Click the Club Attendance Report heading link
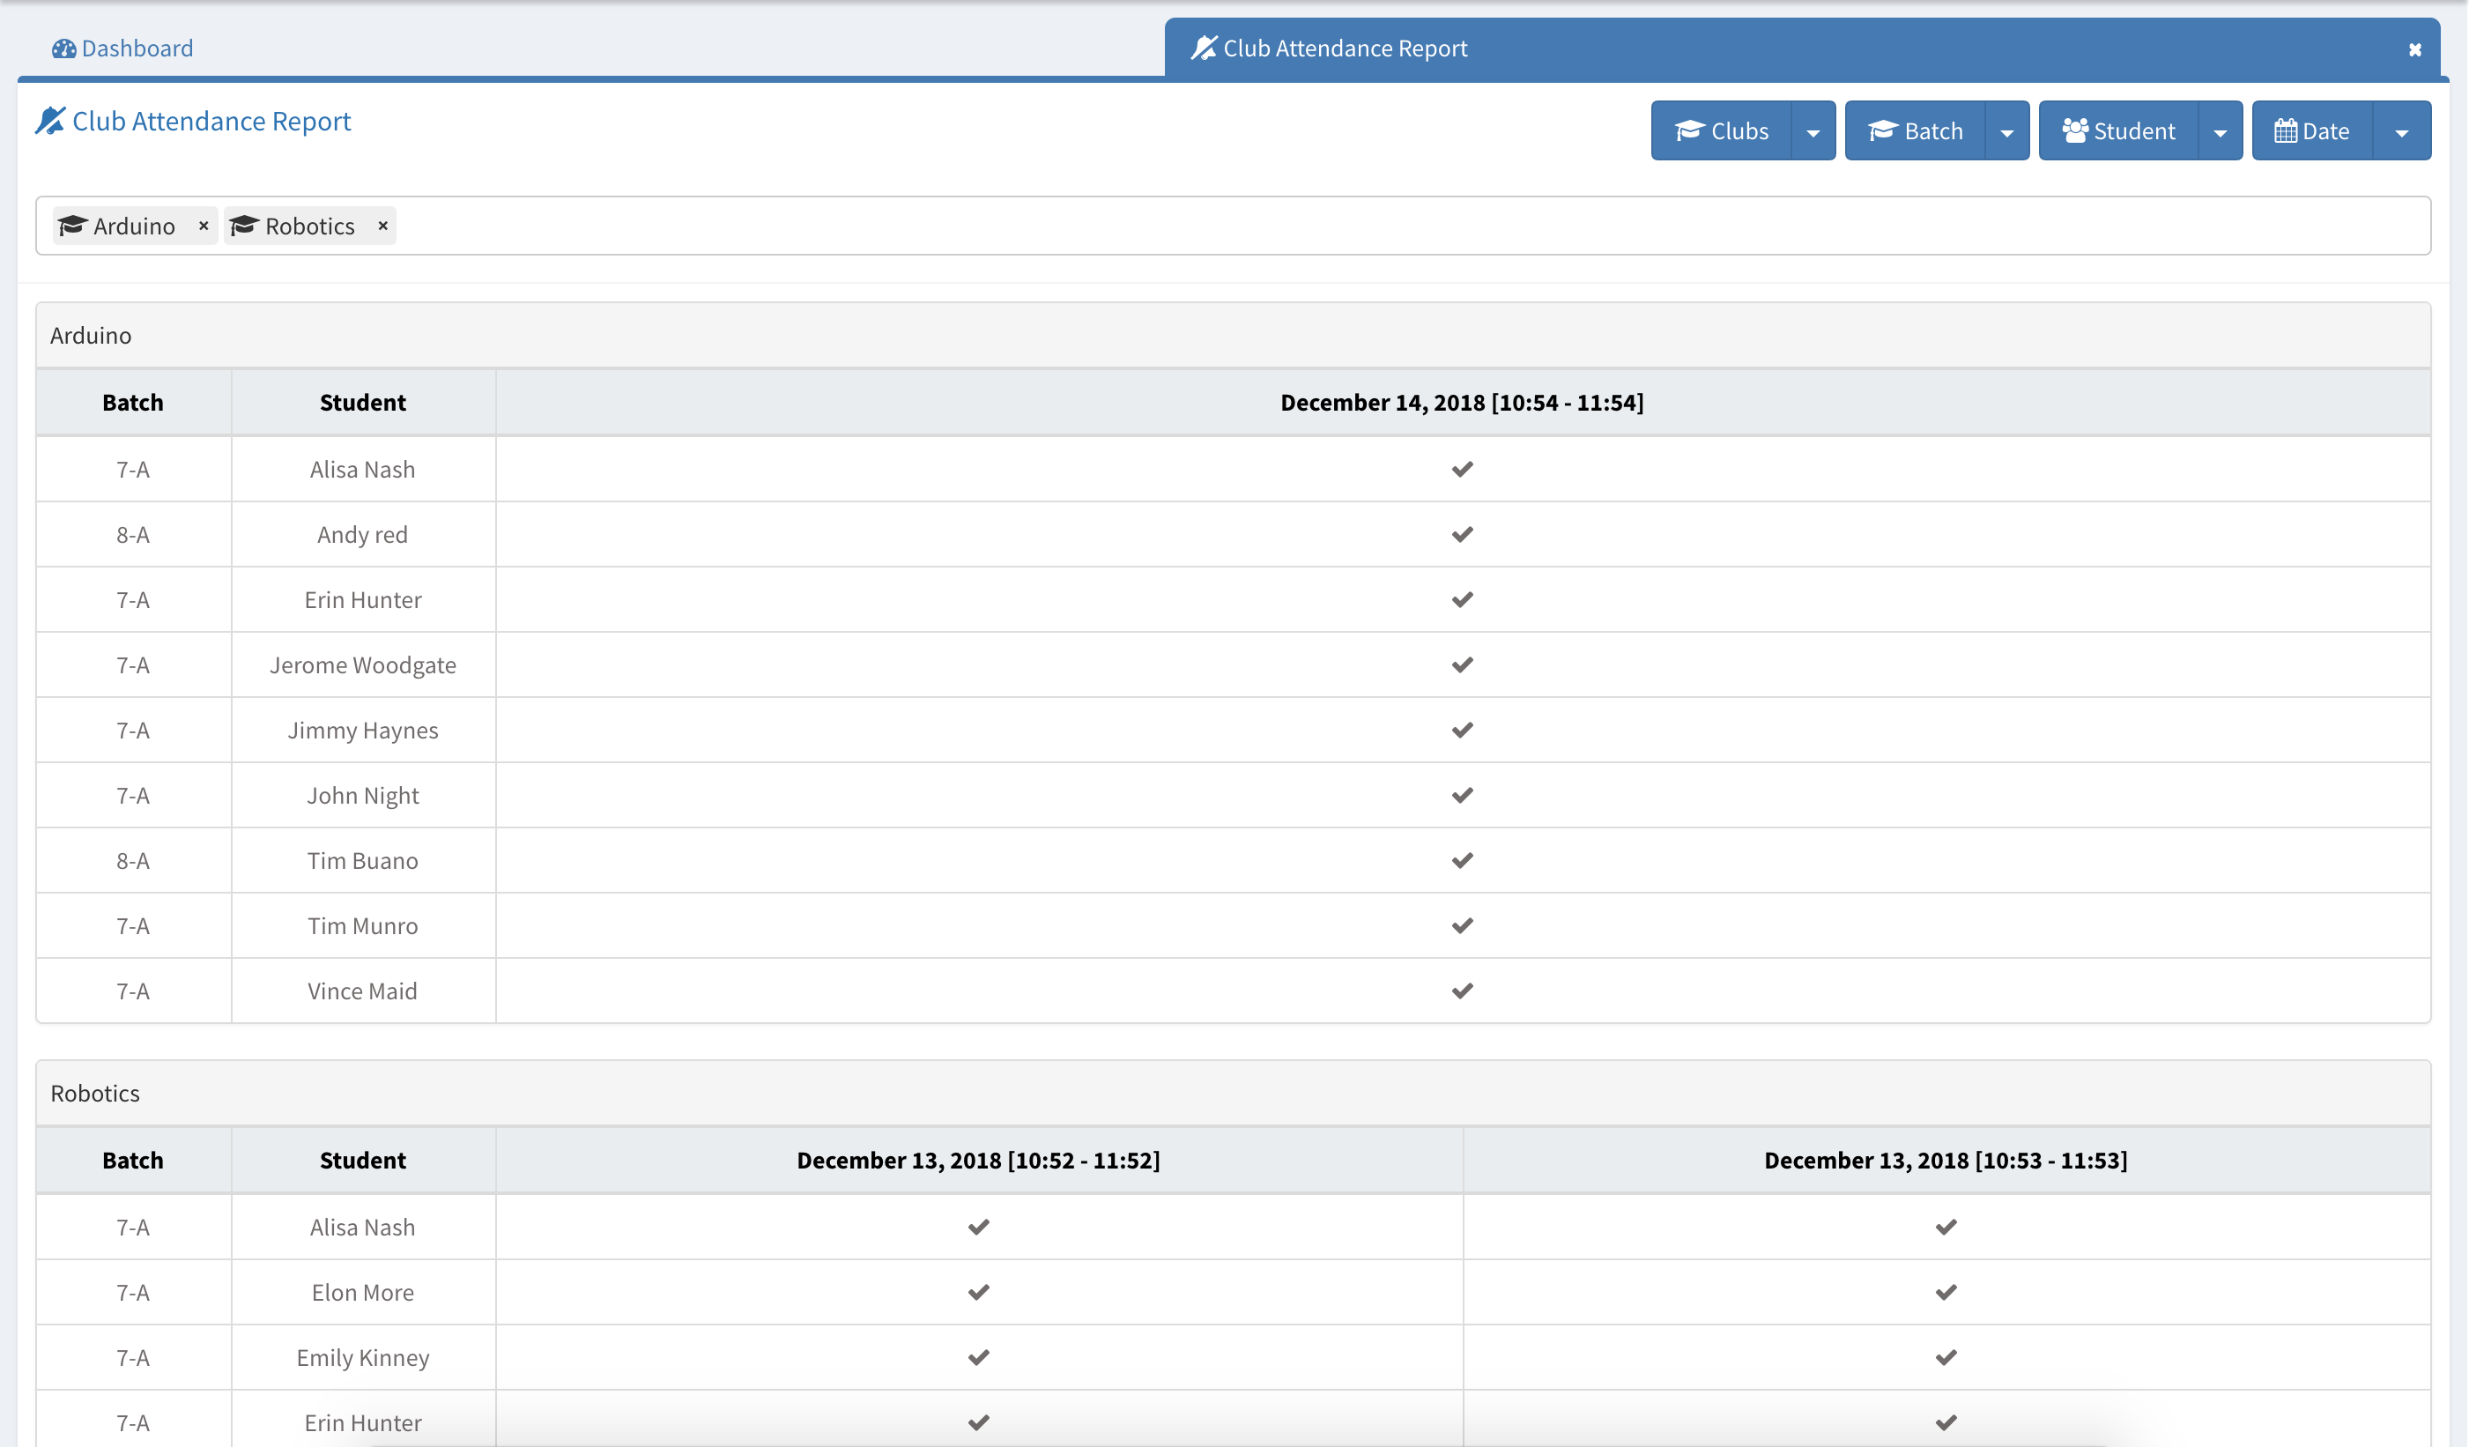Image resolution: width=2469 pixels, height=1447 pixels. tap(211, 121)
